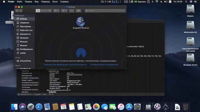Open App Store from the Dock
This screenshot has width=200, height=112.
pyautogui.click(x=129, y=107)
